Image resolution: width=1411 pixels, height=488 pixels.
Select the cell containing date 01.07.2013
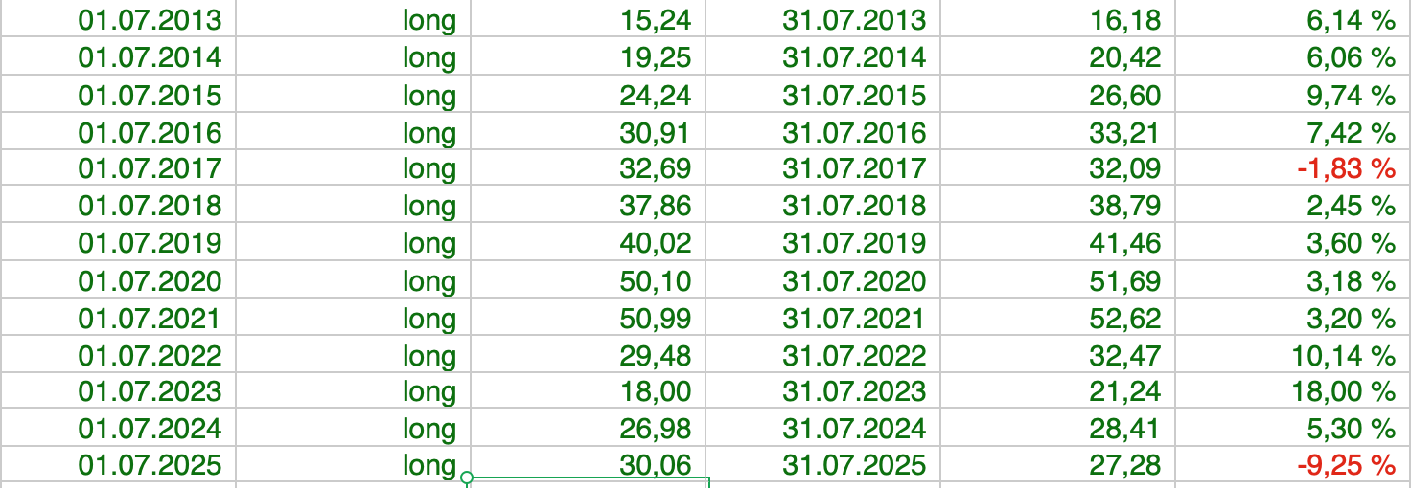click(x=150, y=20)
